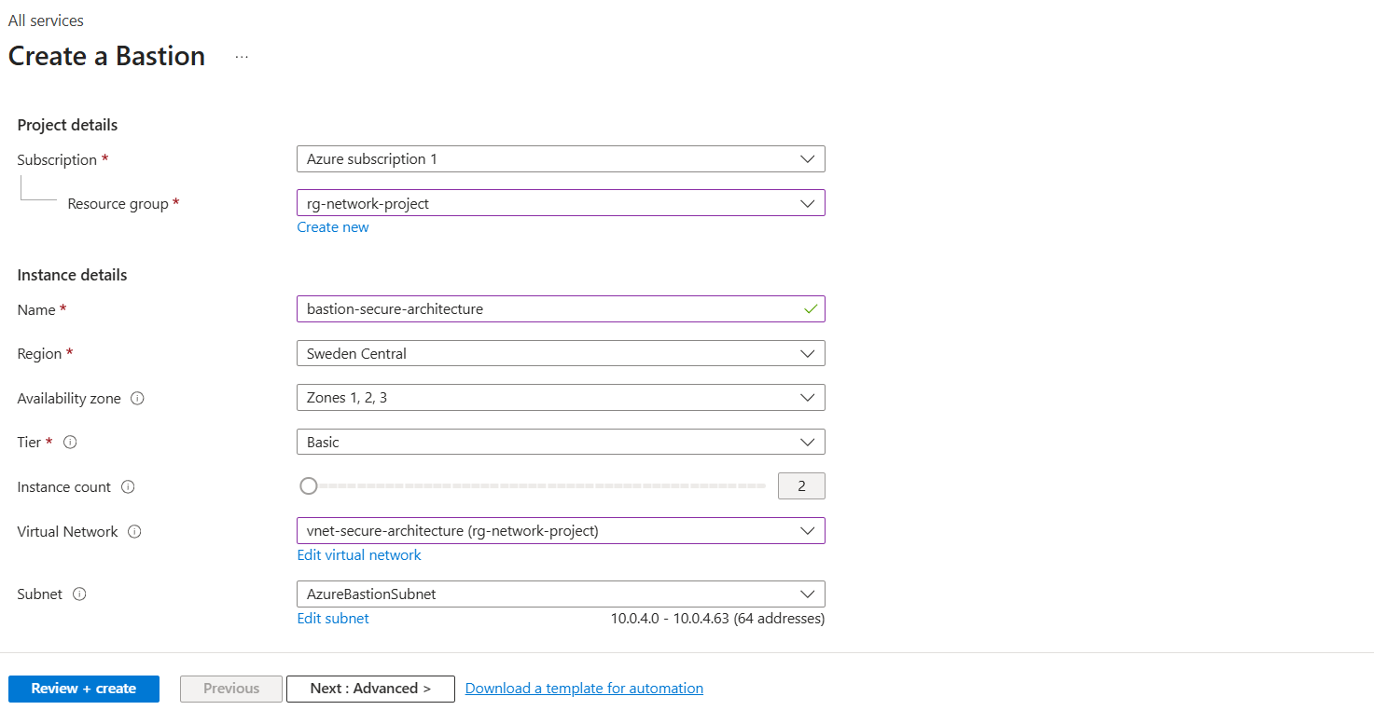The image size is (1374, 710).
Task: Click the Availability zone info icon
Action: 137,398
